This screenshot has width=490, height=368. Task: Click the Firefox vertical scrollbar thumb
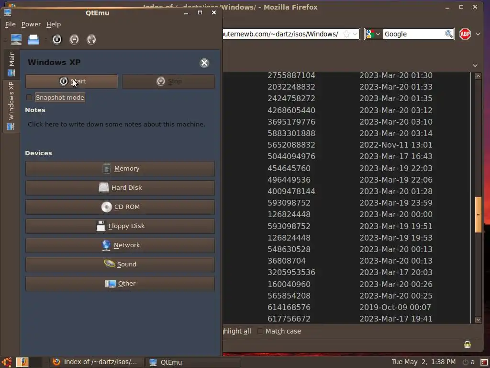tap(478, 214)
